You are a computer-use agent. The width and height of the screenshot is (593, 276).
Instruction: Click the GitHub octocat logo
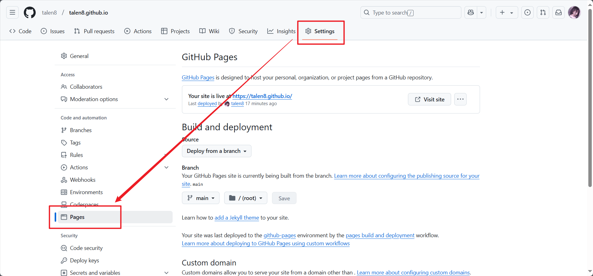30,12
